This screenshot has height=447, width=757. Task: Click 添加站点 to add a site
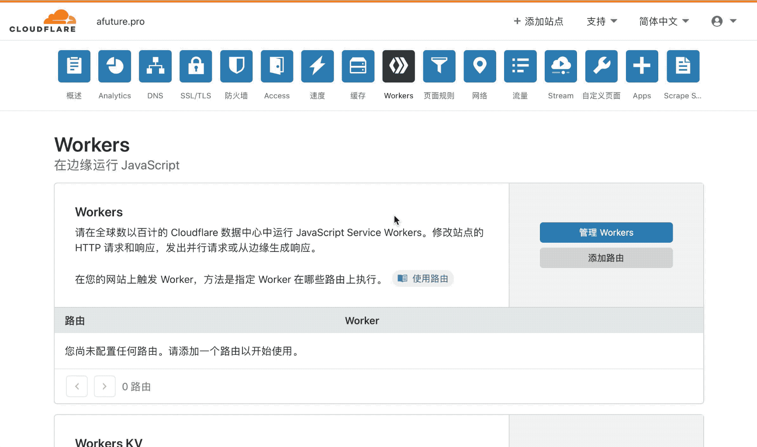point(539,21)
